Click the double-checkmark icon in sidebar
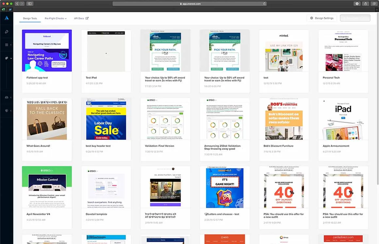Image resolution: width=379 pixels, height=244 pixels. [7, 58]
